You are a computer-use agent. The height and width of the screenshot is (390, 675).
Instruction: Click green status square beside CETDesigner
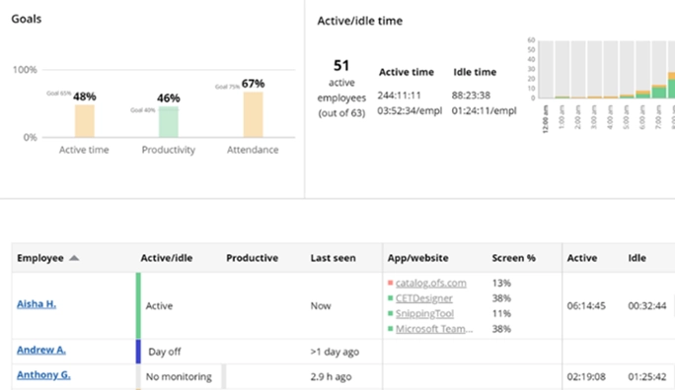[x=391, y=298]
